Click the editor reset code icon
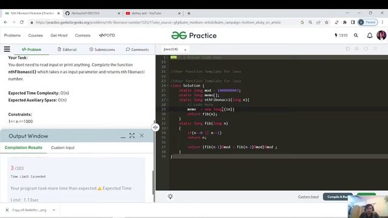 click(x=366, y=49)
